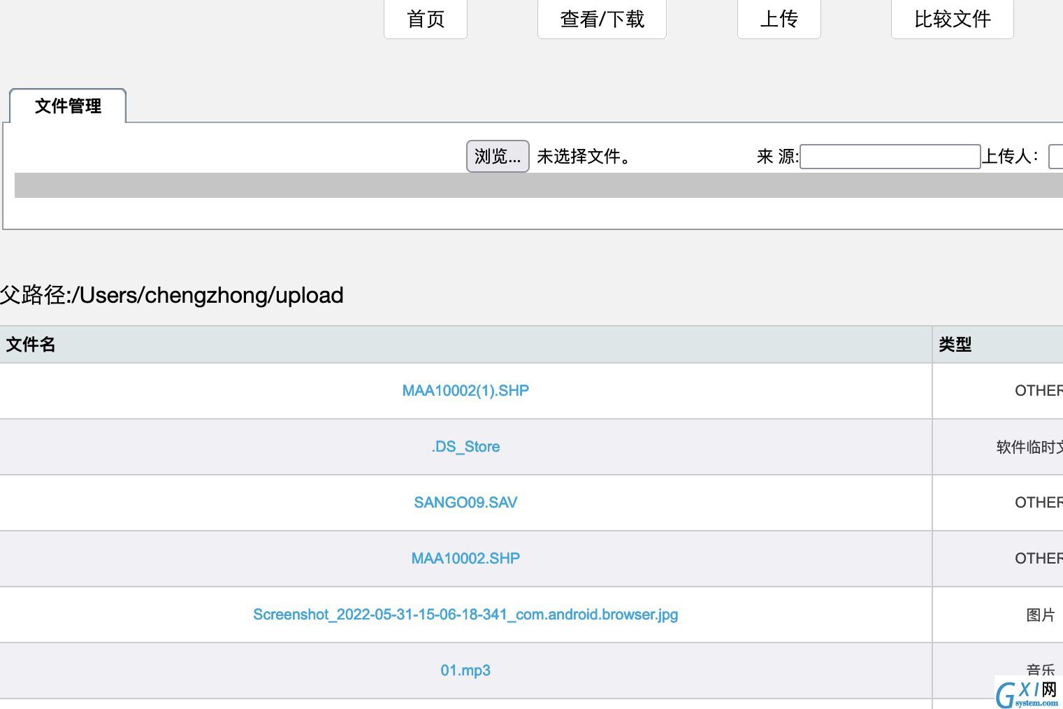Viewport: 1063px width, 709px height.
Task: Open the 01.mp3 file link
Action: pyautogui.click(x=465, y=671)
